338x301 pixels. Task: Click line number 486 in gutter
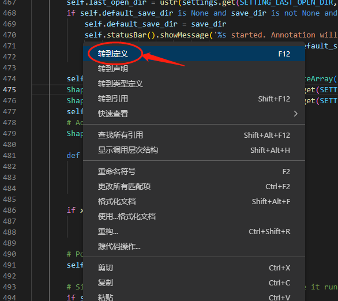tap(9, 210)
